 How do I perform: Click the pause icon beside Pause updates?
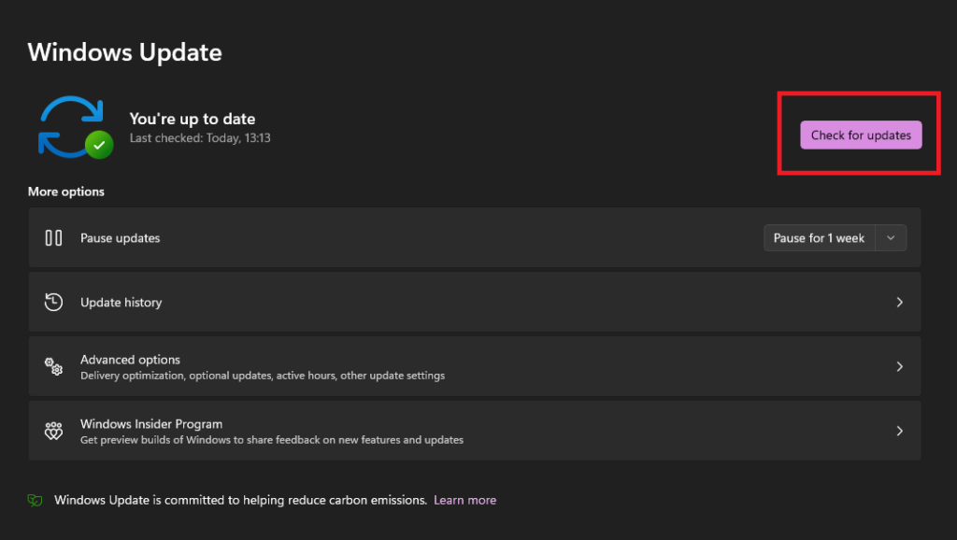[x=54, y=238]
